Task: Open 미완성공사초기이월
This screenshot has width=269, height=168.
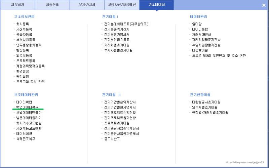Action: pyautogui.click(x=206, y=102)
